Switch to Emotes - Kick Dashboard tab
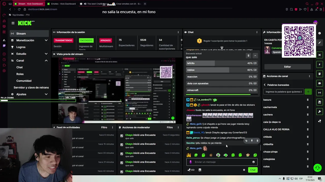 click(61, 4)
